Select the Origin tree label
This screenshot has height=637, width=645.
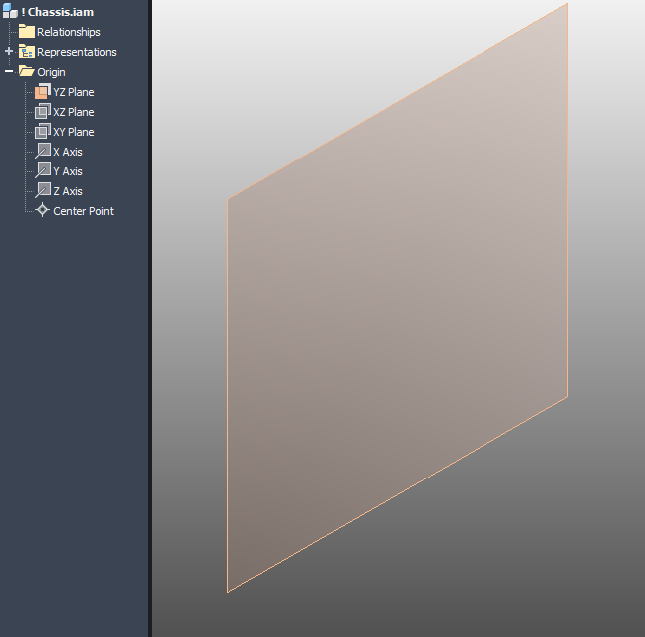pyautogui.click(x=51, y=72)
